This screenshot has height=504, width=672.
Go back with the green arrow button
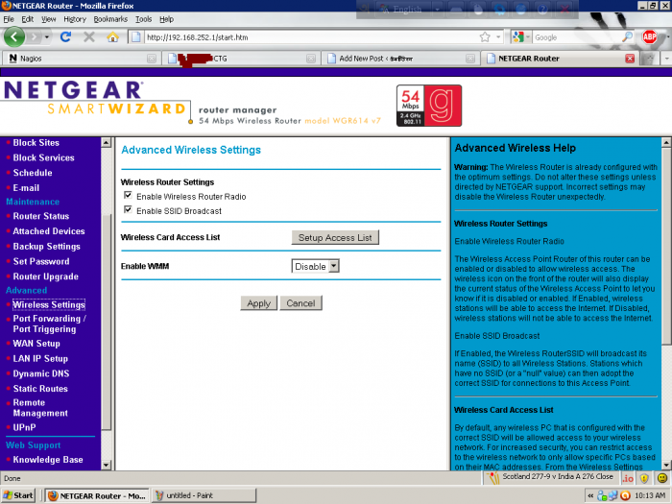pyautogui.click(x=14, y=36)
